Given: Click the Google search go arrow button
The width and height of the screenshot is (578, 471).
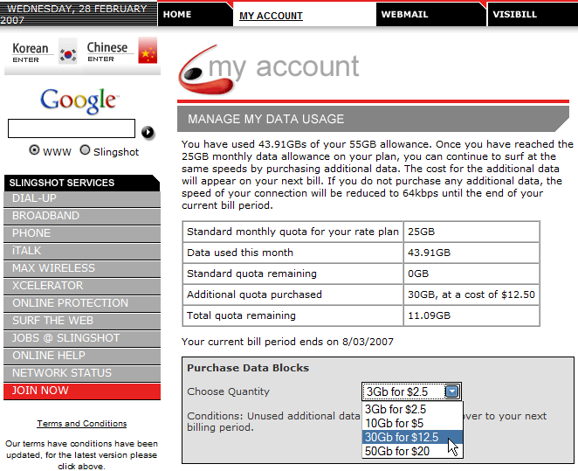Looking at the screenshot, I should click(x=148, y=132).
